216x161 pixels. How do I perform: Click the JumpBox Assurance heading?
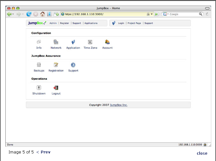(46, 56)
